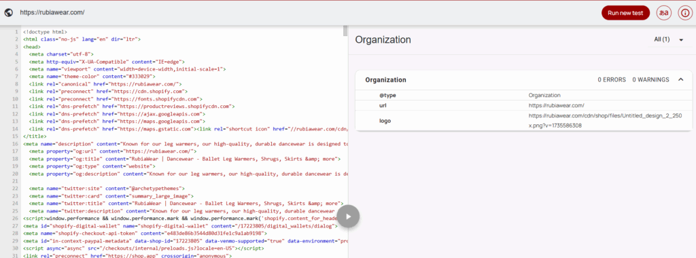Collapse the Organization result card
Image resolution: width=696 pixels, height=258 pixels.
680,80
